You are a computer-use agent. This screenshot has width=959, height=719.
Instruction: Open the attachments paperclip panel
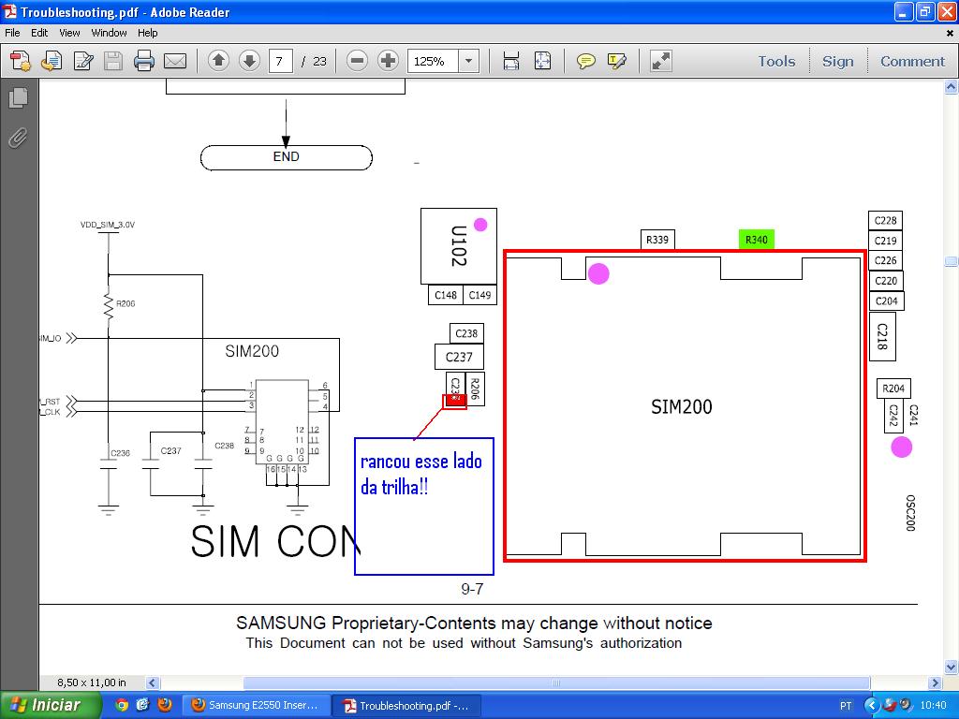19,139
